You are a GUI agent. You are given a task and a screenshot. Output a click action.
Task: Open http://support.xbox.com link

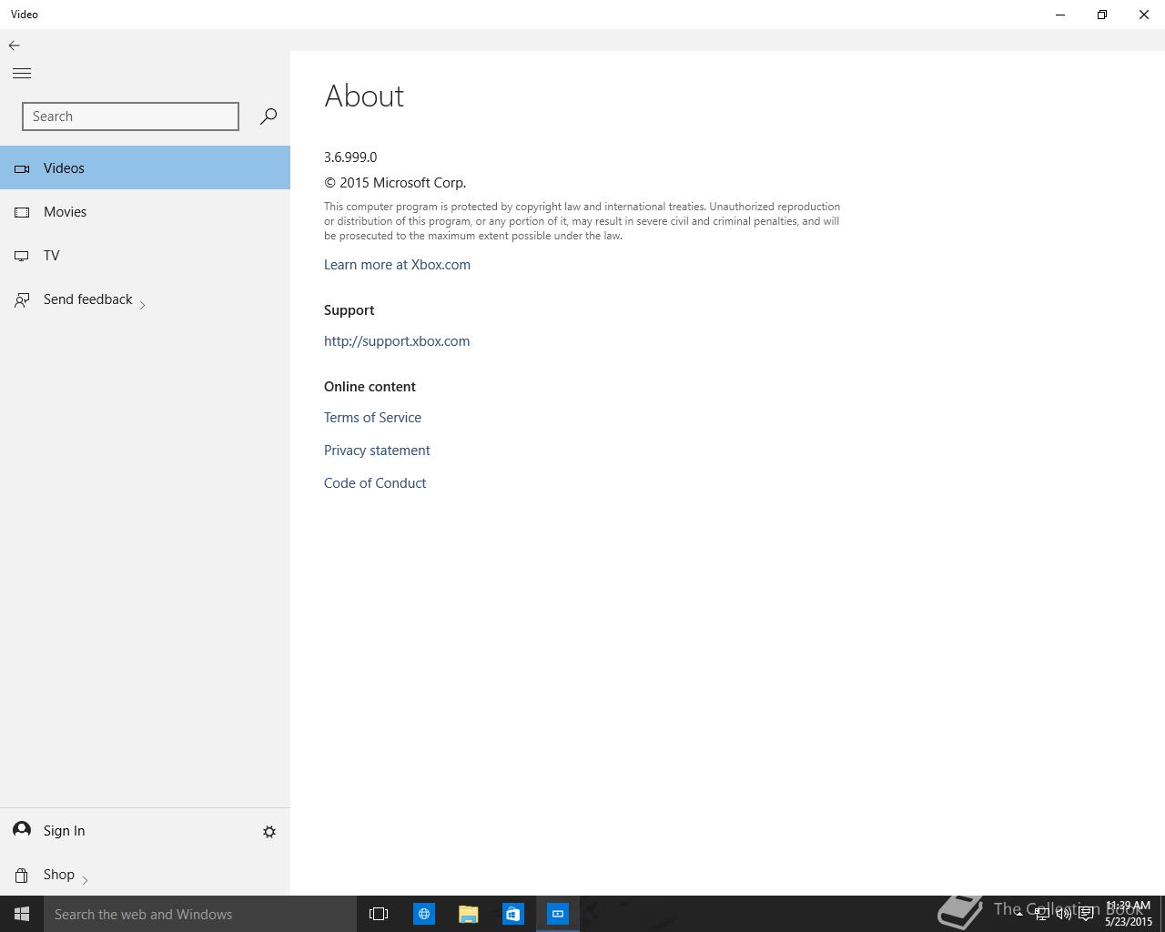397,340
